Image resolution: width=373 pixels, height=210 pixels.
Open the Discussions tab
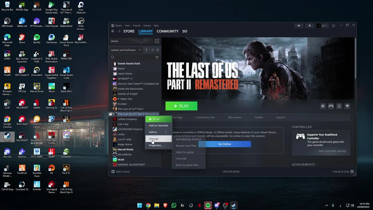click(x=235, y=117)
